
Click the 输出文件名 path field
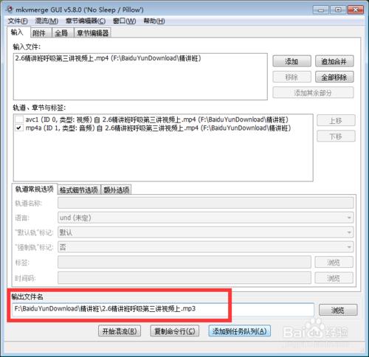click(163, 309)
